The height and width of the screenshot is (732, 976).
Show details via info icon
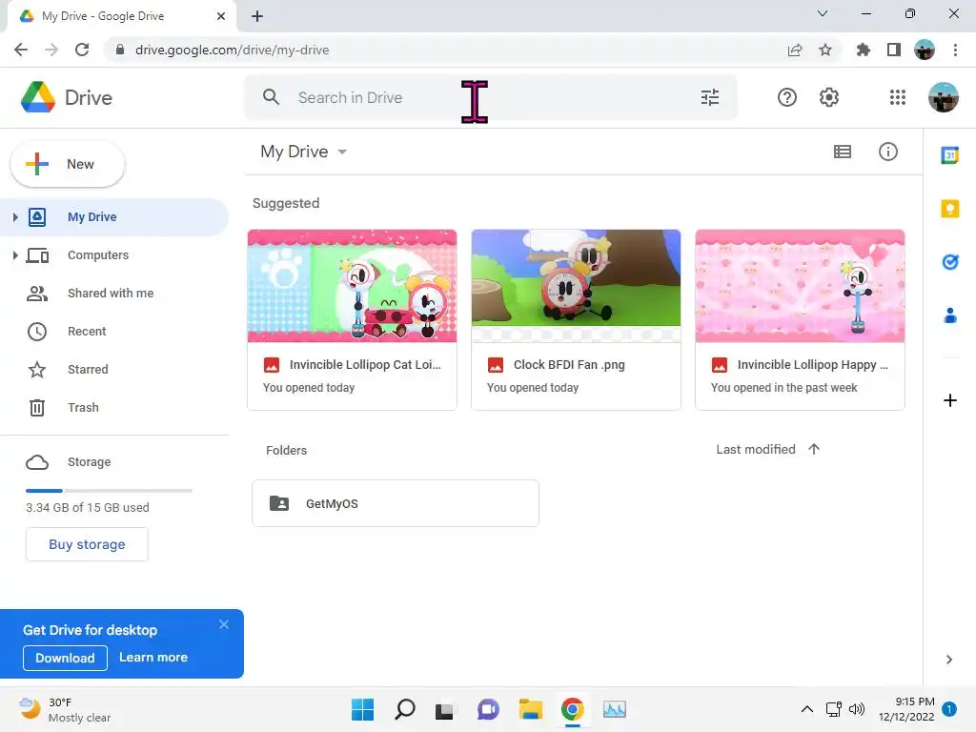tap(887, 152)
